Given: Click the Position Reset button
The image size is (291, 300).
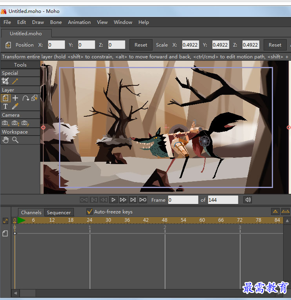Looking at the screenshot, I should point(141,45).
